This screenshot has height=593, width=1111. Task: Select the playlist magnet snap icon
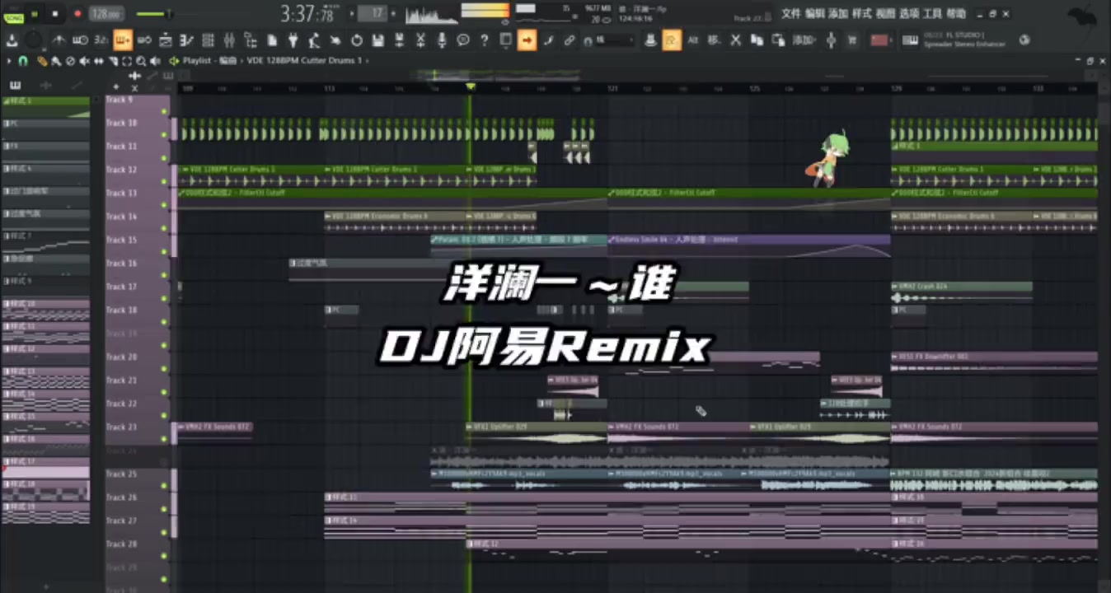(x=22, y=61)
